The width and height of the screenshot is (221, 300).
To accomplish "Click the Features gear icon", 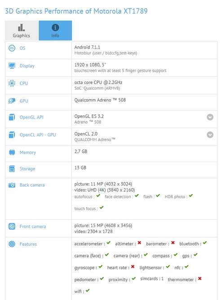I will (x=12, y=244).
